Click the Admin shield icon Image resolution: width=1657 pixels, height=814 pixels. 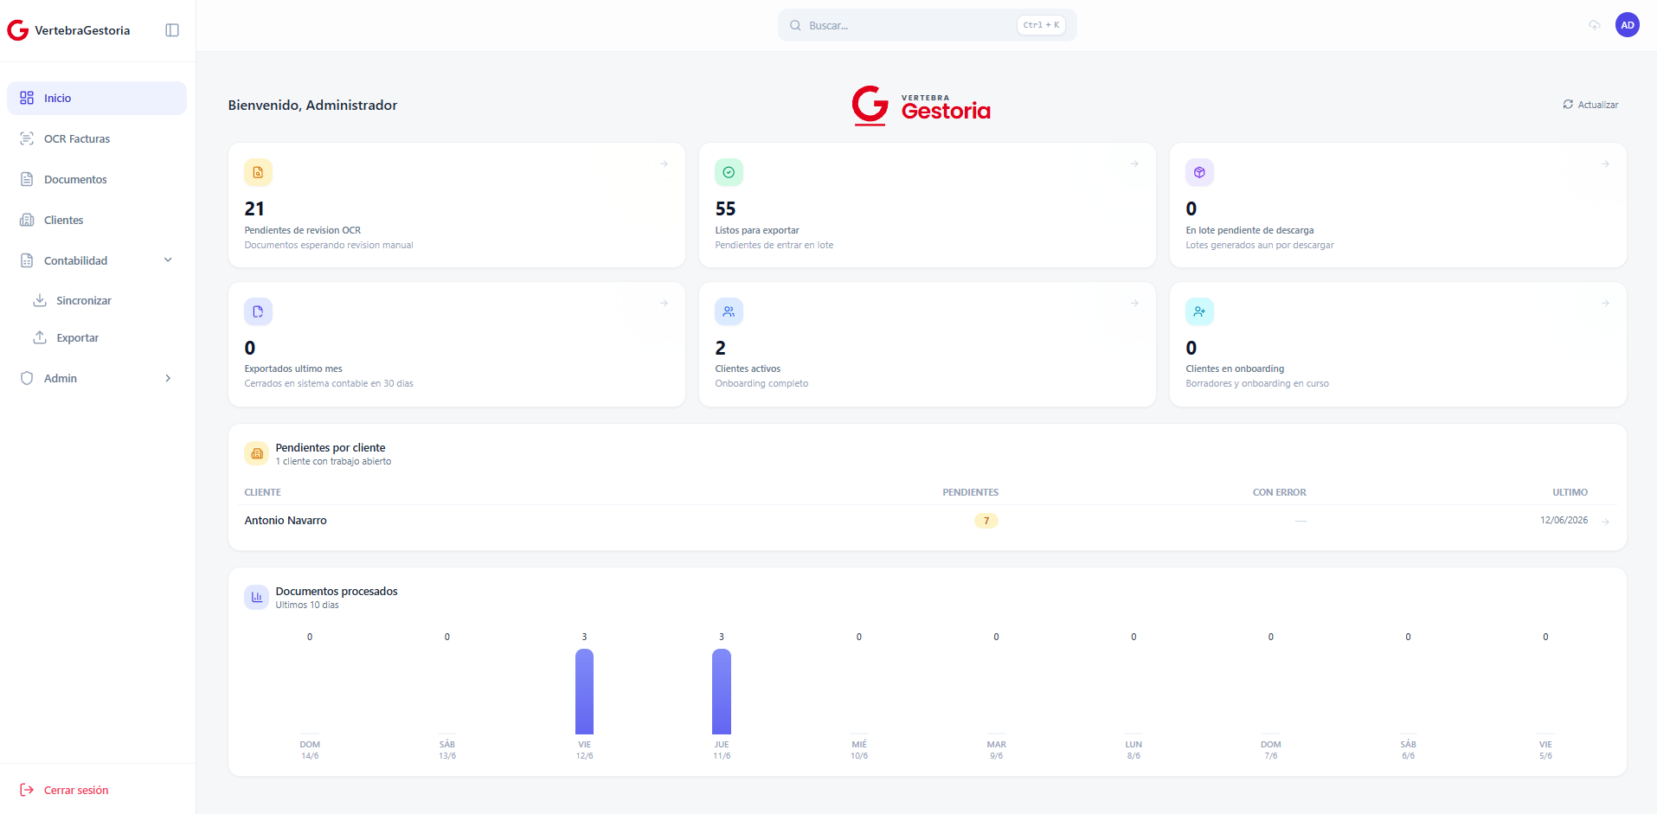[27, 378]
